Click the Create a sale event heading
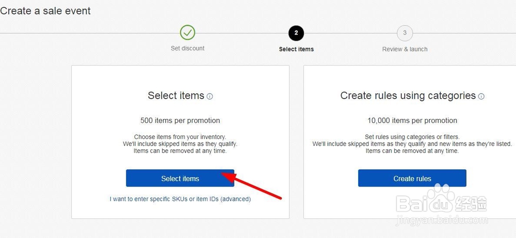The width and height of the screenshot is (516, 238). 45,11
